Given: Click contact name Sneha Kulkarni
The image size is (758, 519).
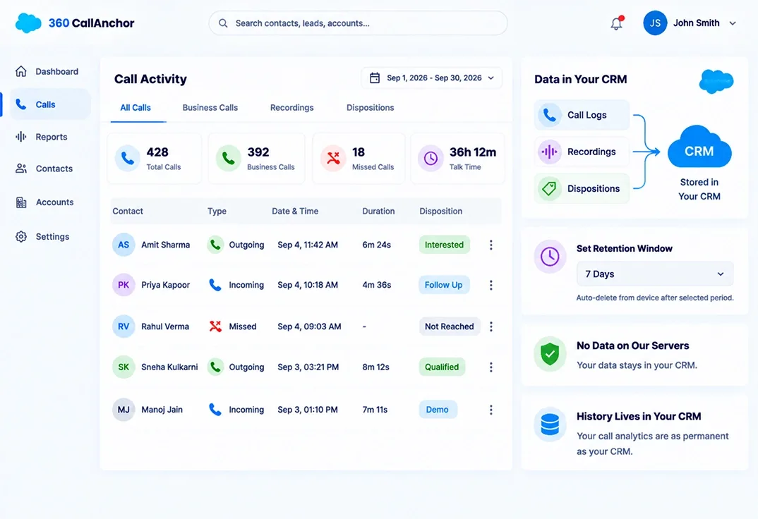Looking at the screenshot, I should (x=169, y=367).
